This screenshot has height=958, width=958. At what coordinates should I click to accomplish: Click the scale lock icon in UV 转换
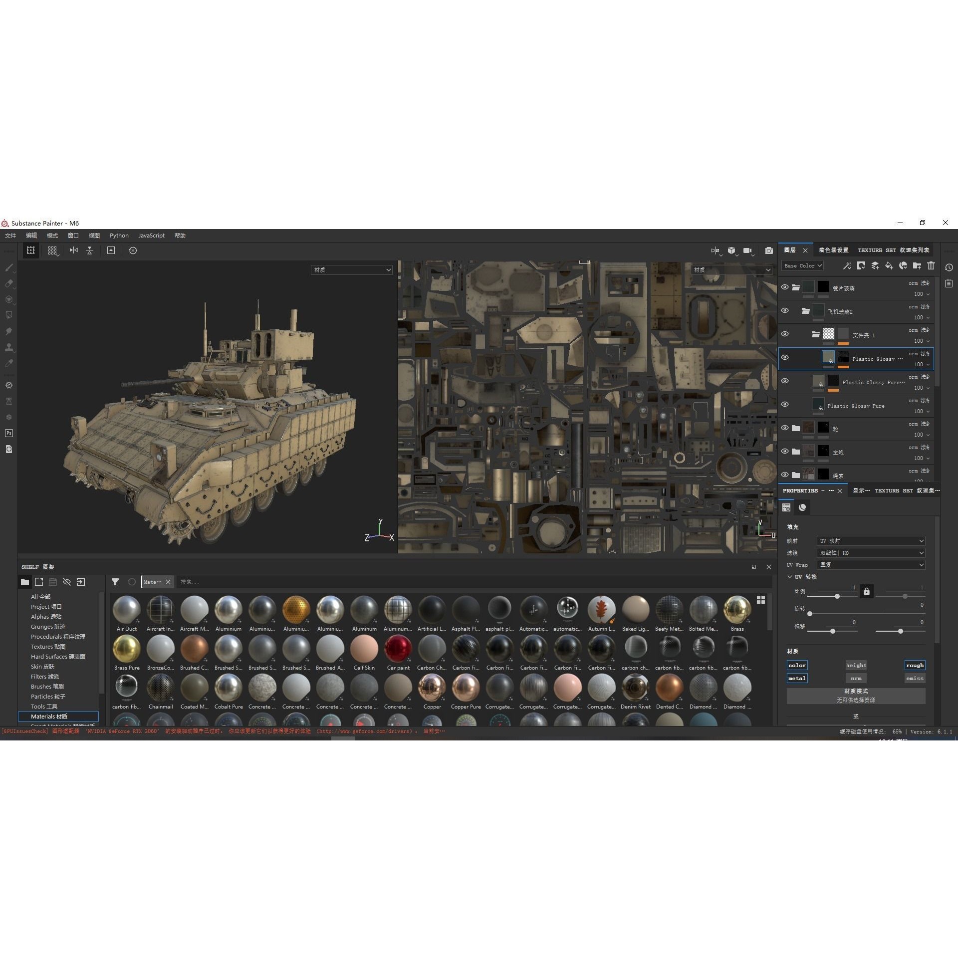coord(867,591)
